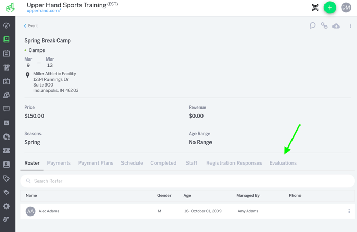The image size is (357, 232).
Task: Click the Search Roster input field
Action: tap(186, 181)
